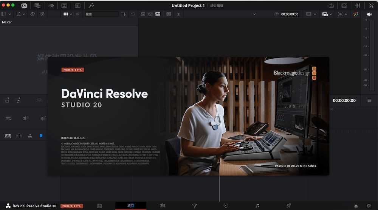378x210 pixels.
Task: Expand the timeline selector chevron in viewer
Action: (x=254, y=14)
